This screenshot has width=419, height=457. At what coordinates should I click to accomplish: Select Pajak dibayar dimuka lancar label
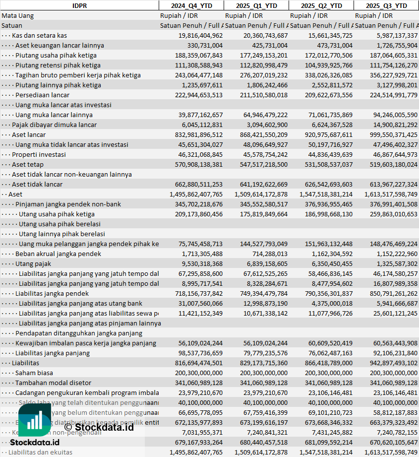pyautogui.click(x=54, y=125)
